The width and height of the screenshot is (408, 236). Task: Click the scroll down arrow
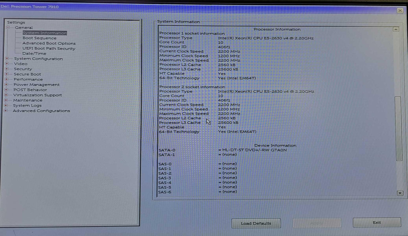tap(400, 193)
